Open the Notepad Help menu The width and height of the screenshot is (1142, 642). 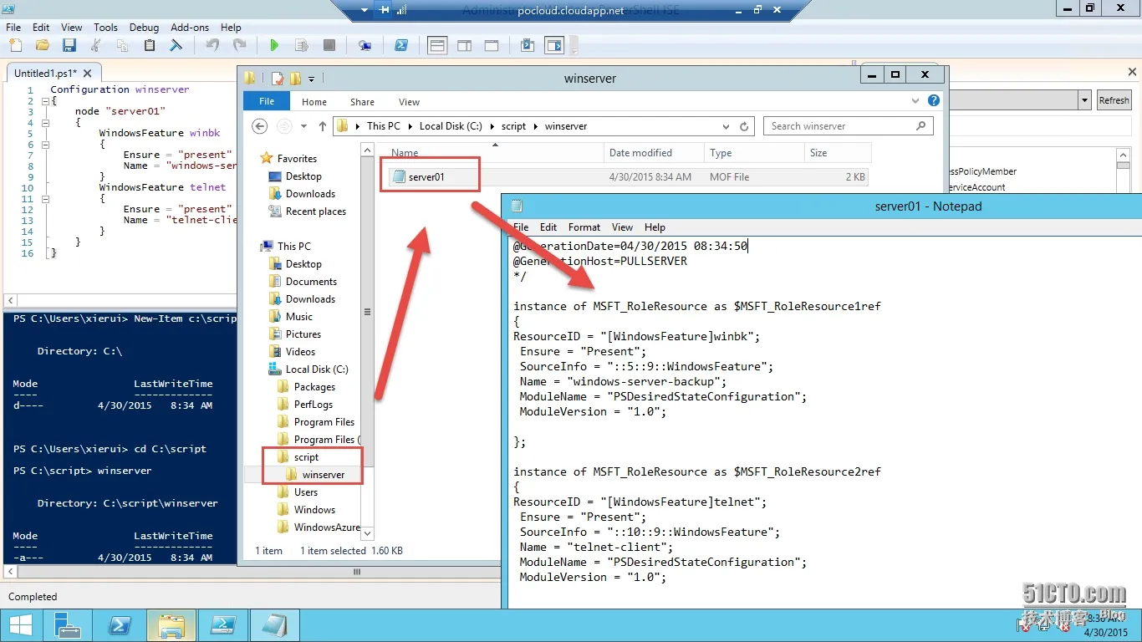pyautogui.click(x=655, y=227)
